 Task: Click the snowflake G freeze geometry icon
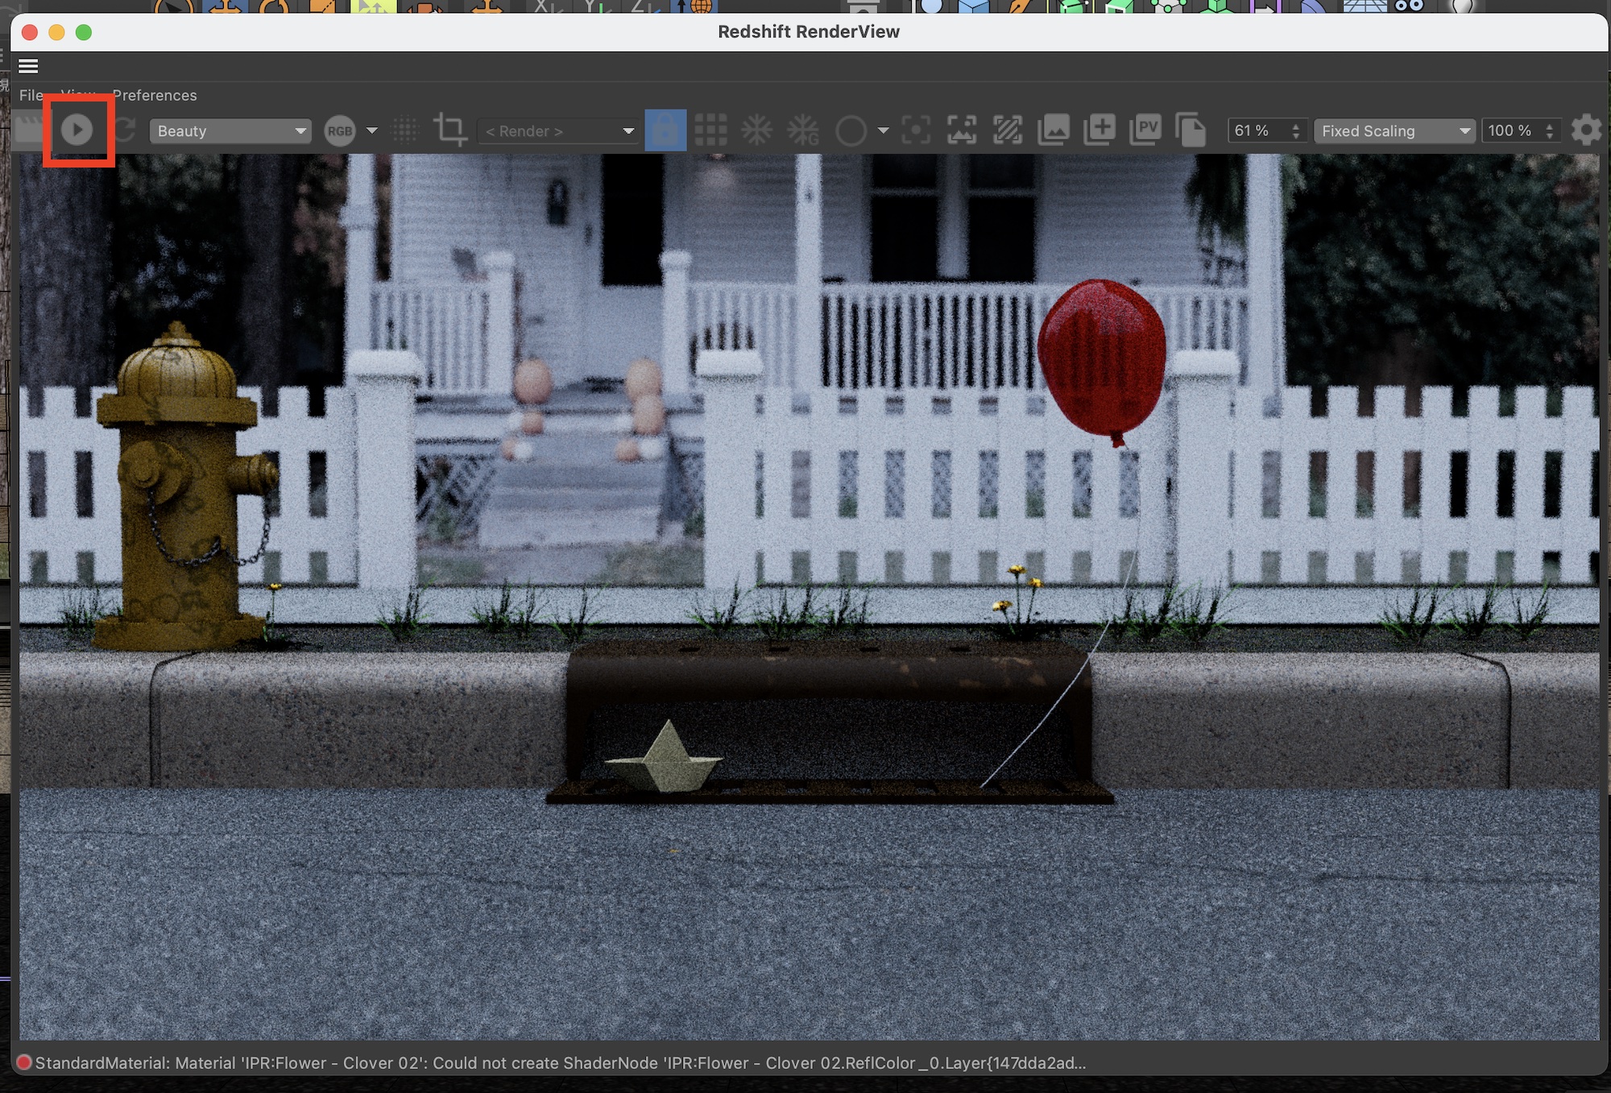point(803,130)
